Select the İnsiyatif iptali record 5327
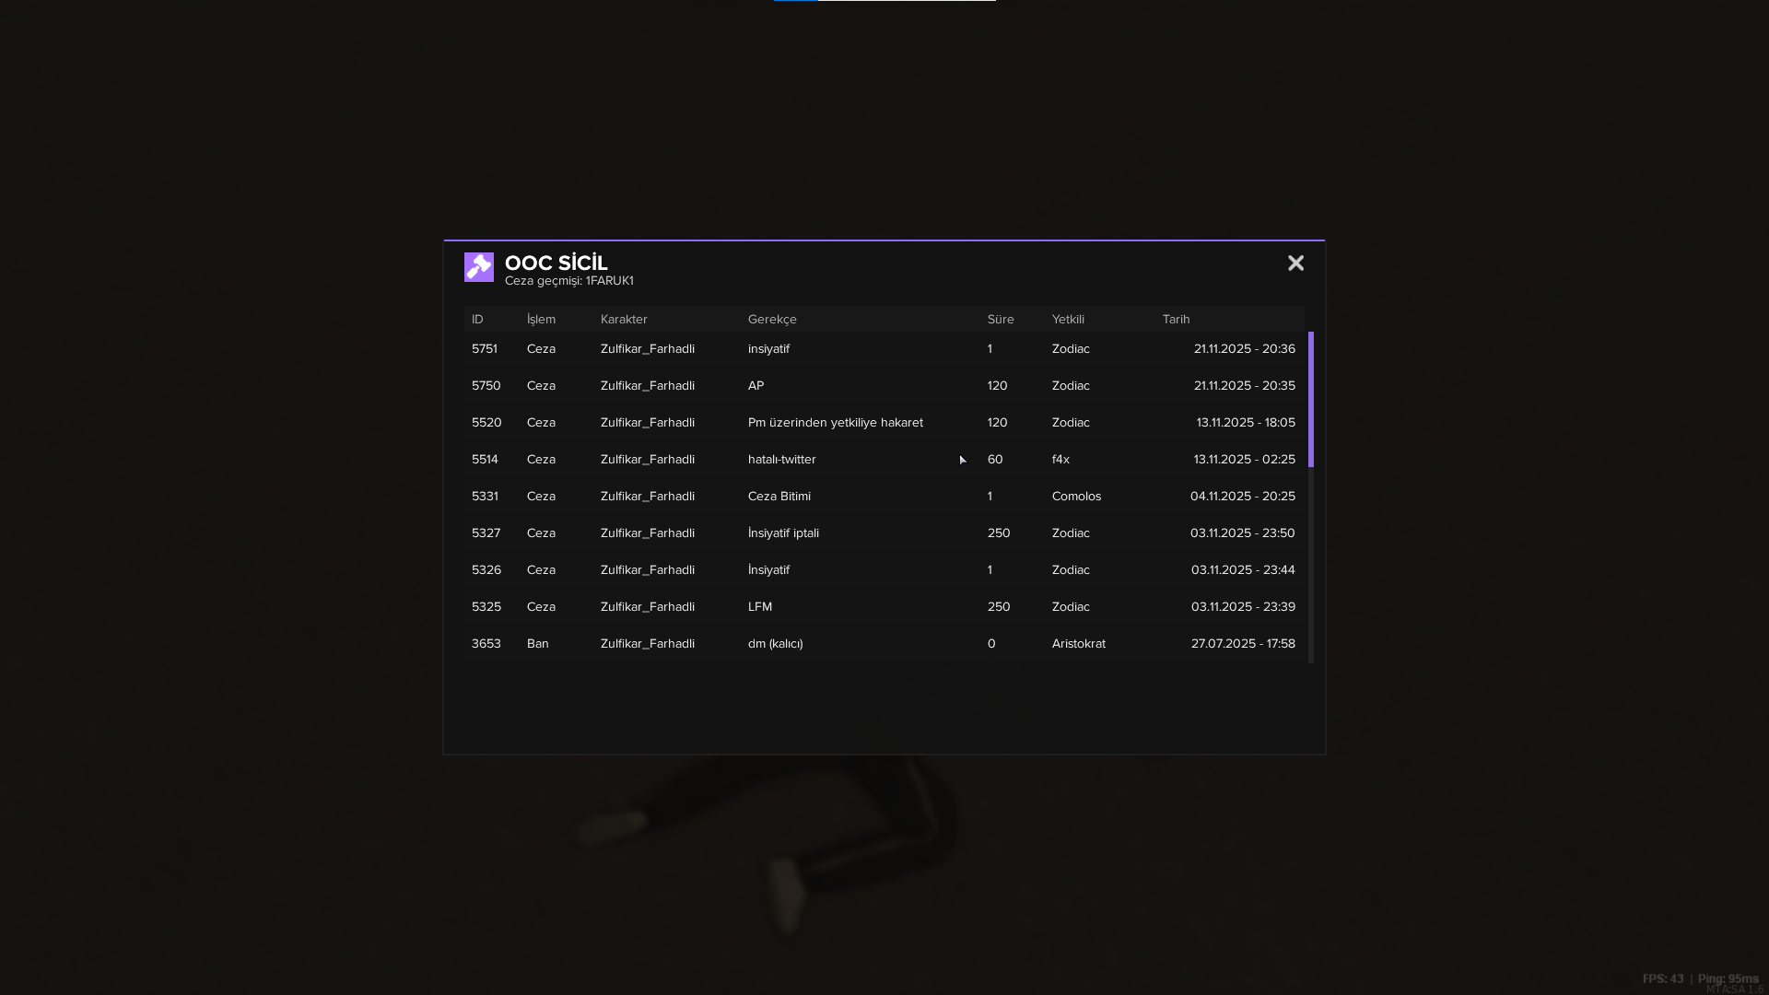Image resolution: width=1769 pixels, height=995 pixels. point(884,533)
